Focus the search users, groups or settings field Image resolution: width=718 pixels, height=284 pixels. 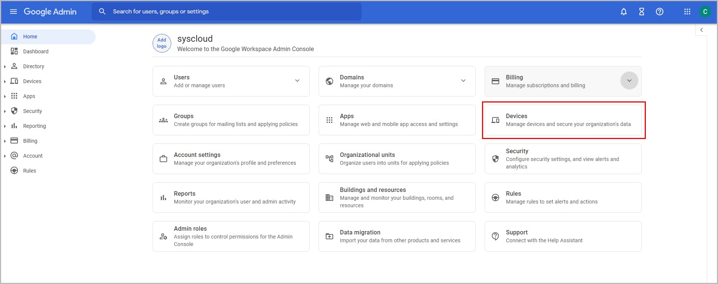click(x=227, y=12)
